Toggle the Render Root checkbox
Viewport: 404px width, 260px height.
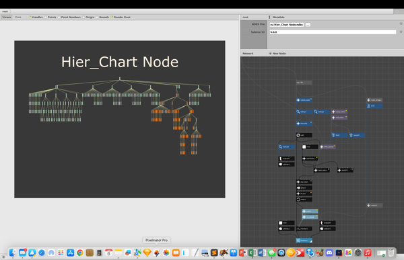[x=112, y=17]
